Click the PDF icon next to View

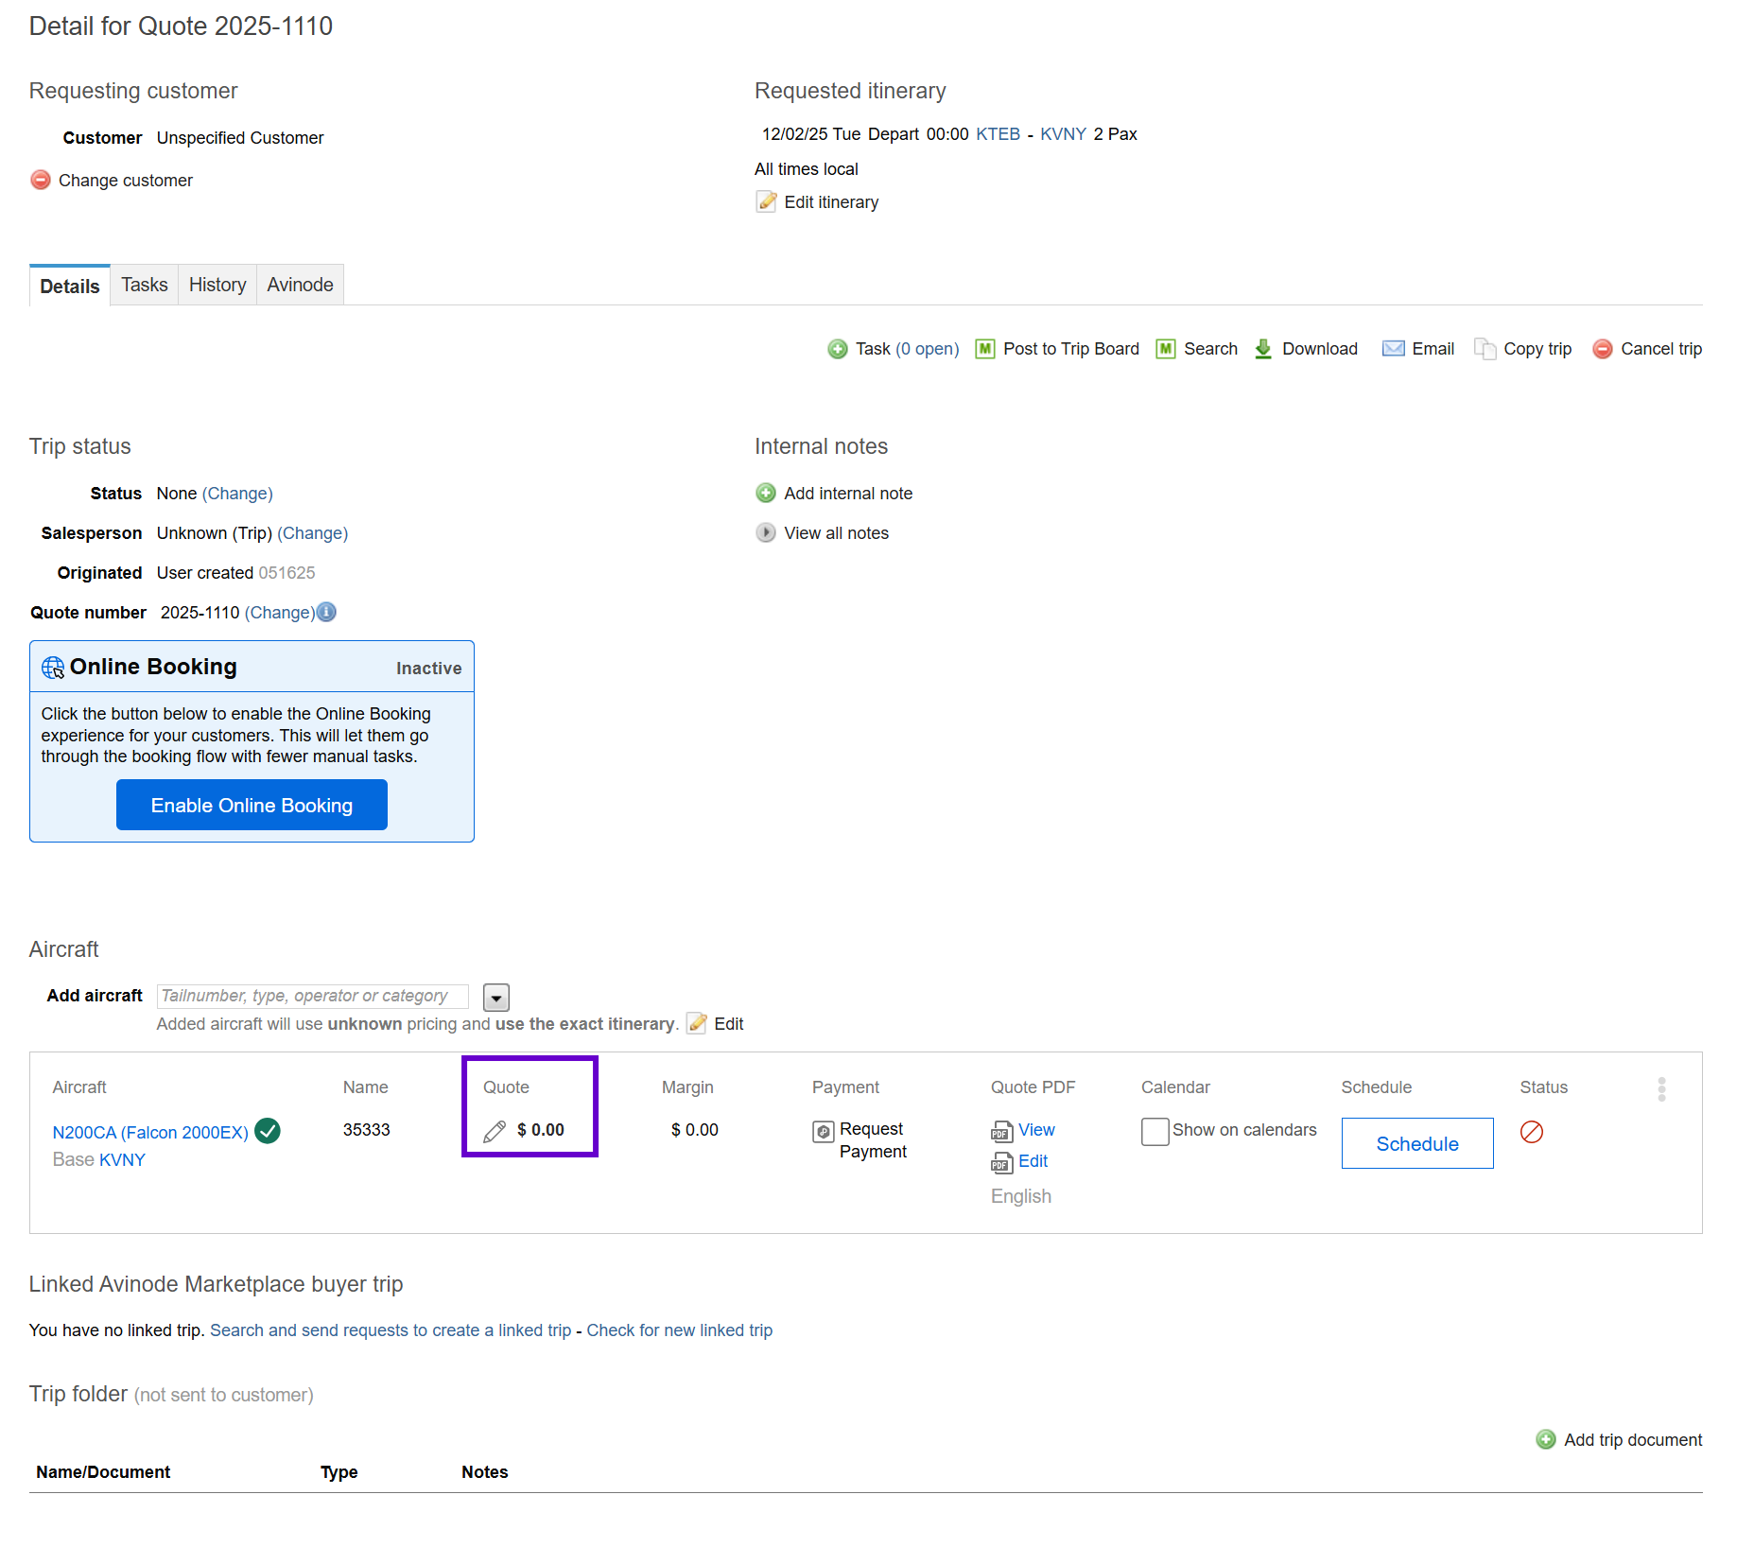(x=1001, y=1131)
